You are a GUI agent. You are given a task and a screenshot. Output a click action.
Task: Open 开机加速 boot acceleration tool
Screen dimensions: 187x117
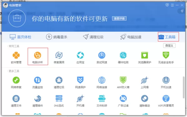166,82
